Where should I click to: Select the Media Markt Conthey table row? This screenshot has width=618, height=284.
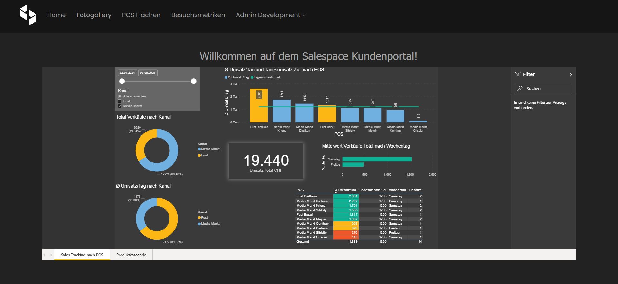(x=359, y=223)
